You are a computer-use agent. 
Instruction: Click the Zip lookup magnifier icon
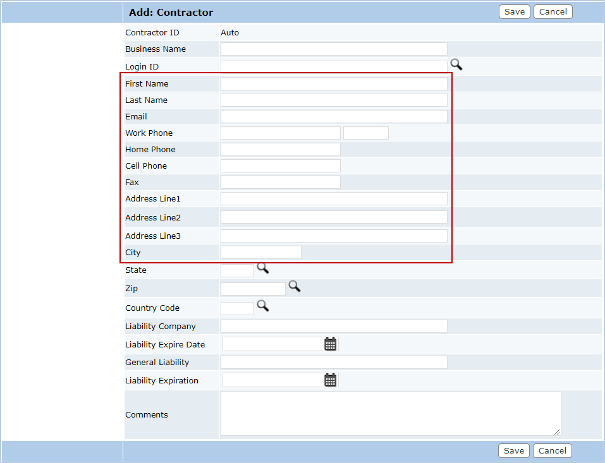(x=294, y=287)
